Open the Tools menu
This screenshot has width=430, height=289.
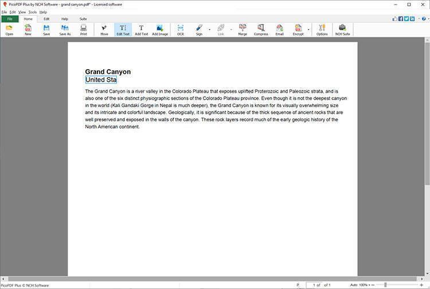point(33,12)
